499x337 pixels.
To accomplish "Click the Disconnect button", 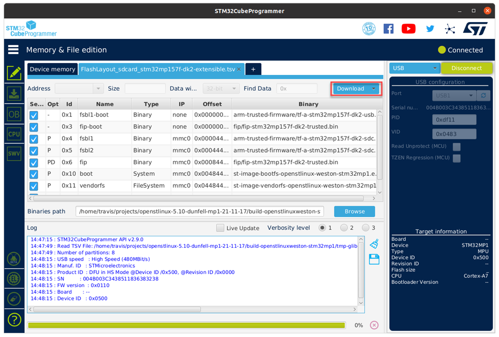I will click(466, 67).
